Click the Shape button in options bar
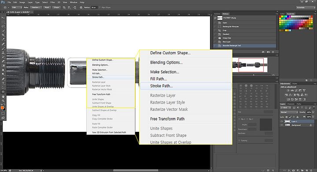Viewport: 317px width, 172px height. 56,7
